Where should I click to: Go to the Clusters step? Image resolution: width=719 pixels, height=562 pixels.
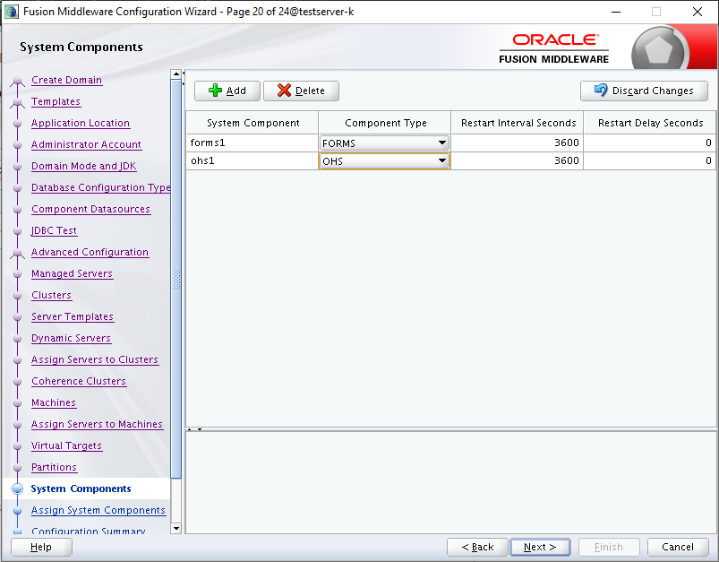tap(51, 295)
